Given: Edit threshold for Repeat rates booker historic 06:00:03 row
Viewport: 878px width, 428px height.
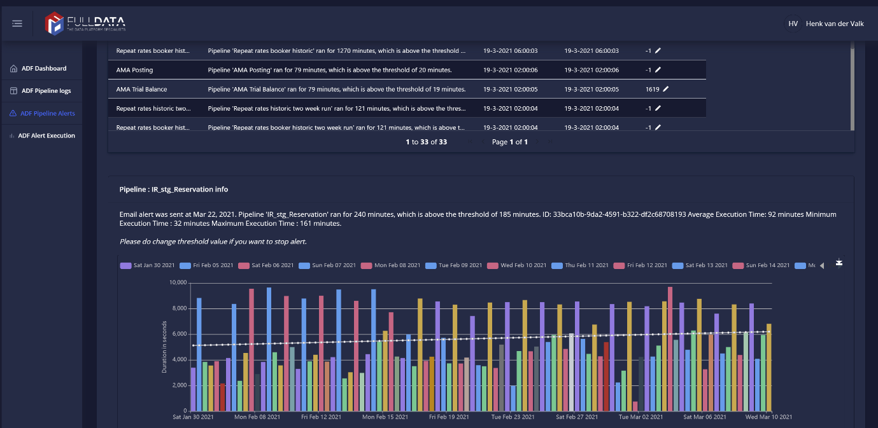Looking at the screenshot, I should tap(658, 51).
